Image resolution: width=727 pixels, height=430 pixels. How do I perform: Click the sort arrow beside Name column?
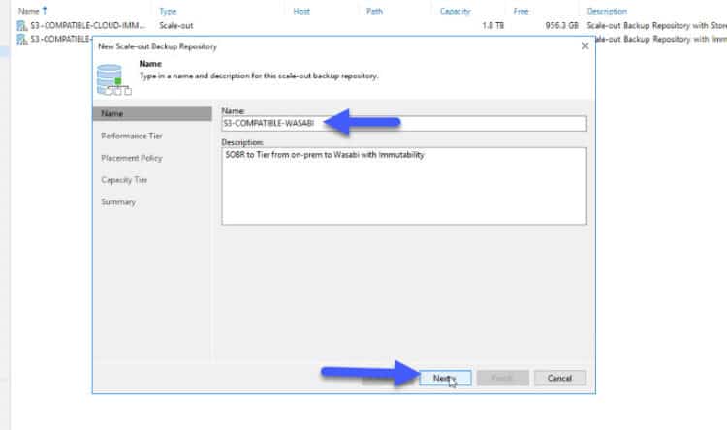pos(45,10)
